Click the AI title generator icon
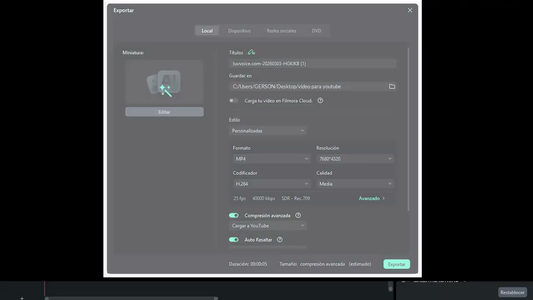533x300 pixels. coord(251,52)
